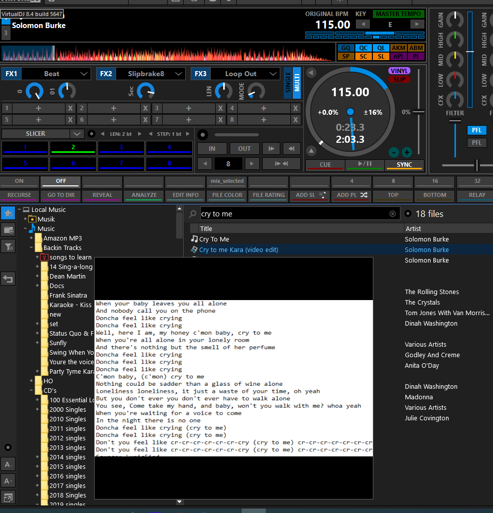Click the FILTER slider handle
493x513 pixels.
click(455, 121)
